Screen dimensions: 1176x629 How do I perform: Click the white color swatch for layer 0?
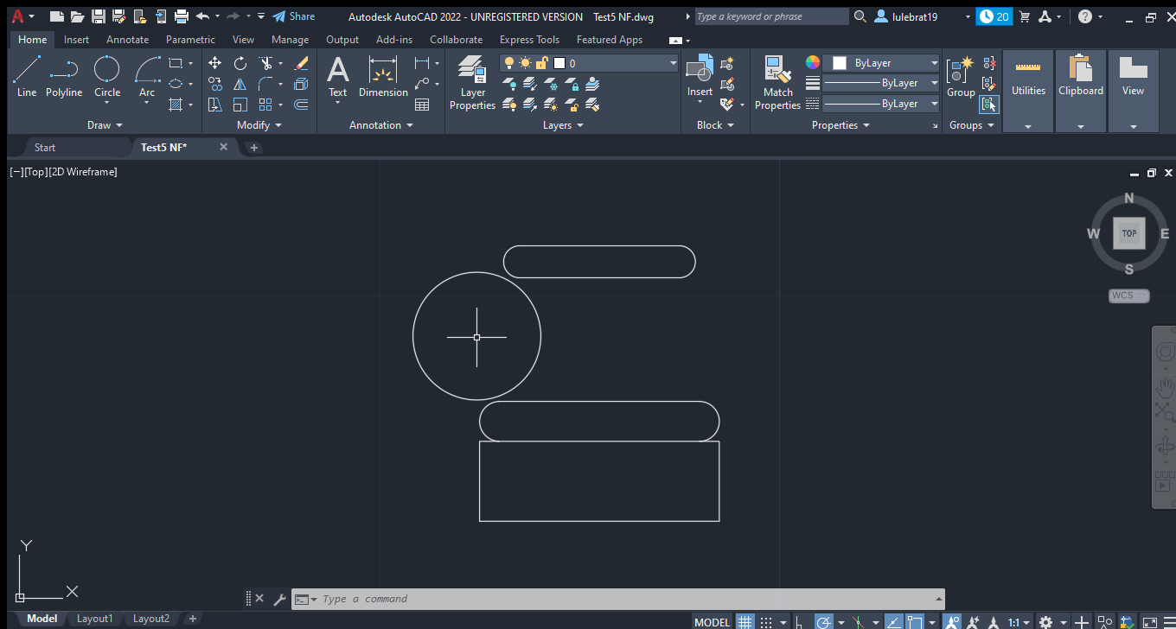[x=559, y=62]
